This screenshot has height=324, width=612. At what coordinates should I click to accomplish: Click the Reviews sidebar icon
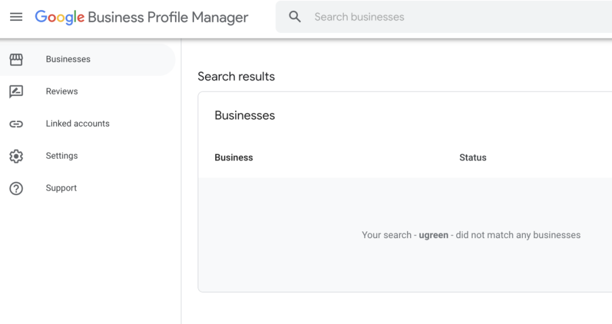point(16,92)
